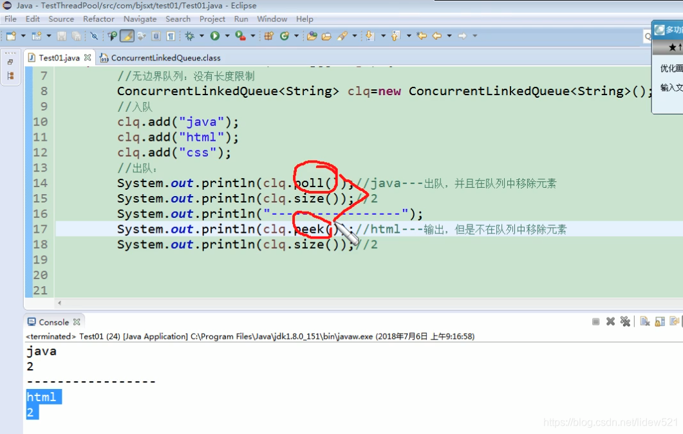The width and height of the screenshot is (683, 434).
Task: Click the new Java element toolbar icon
Action: (37, 36)
